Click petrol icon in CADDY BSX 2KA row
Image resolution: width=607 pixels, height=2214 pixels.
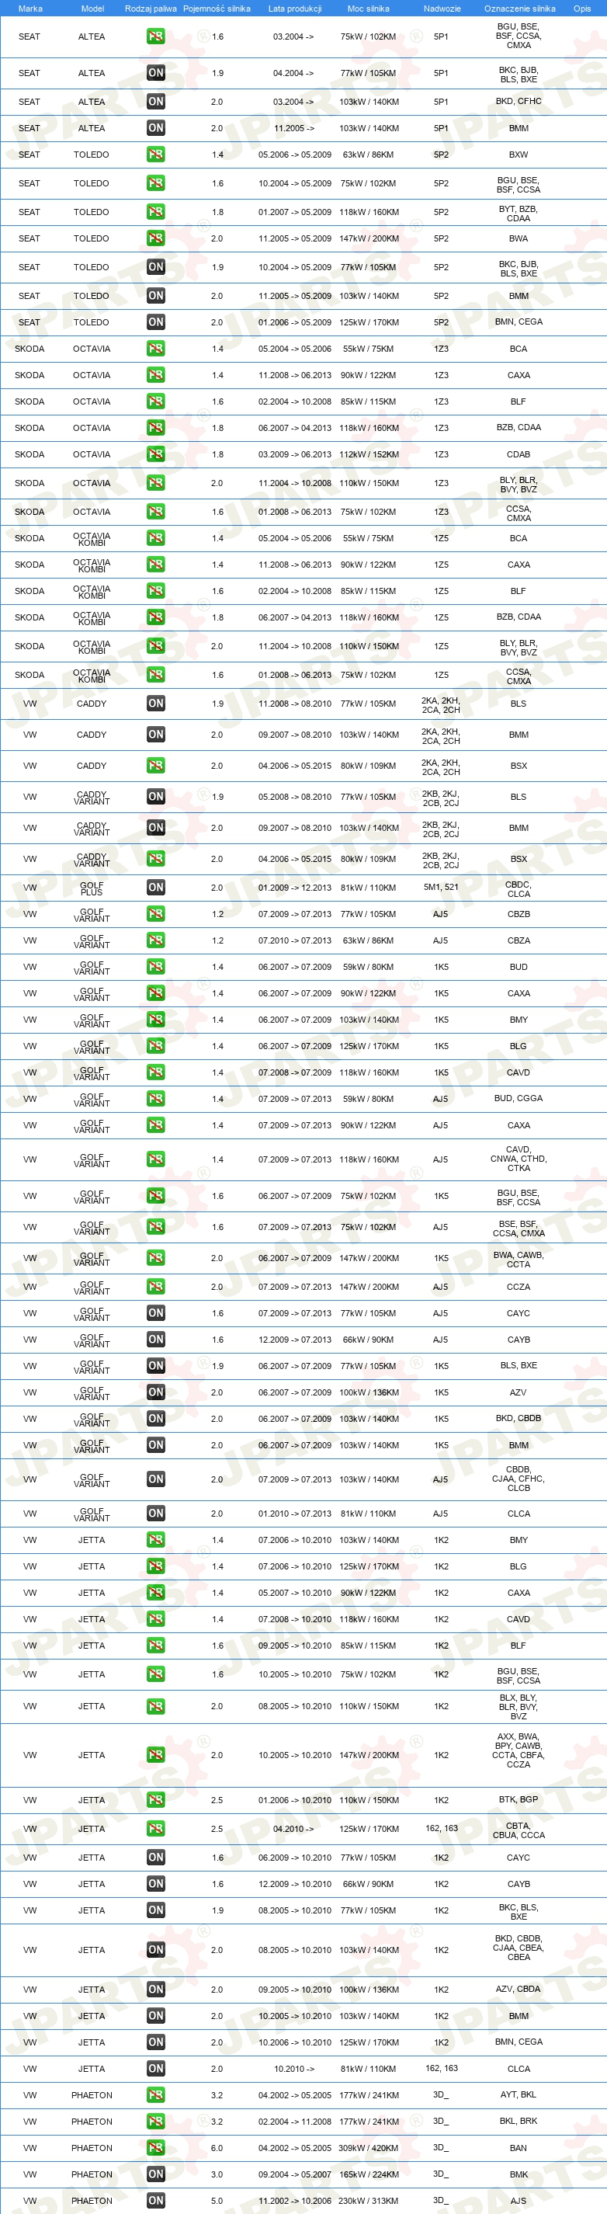coord(155,765)
